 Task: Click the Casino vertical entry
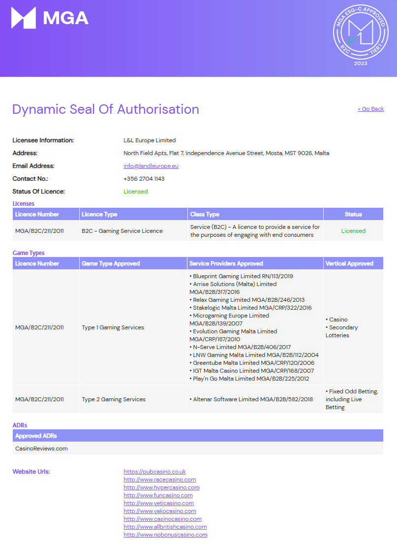(336, 320)
